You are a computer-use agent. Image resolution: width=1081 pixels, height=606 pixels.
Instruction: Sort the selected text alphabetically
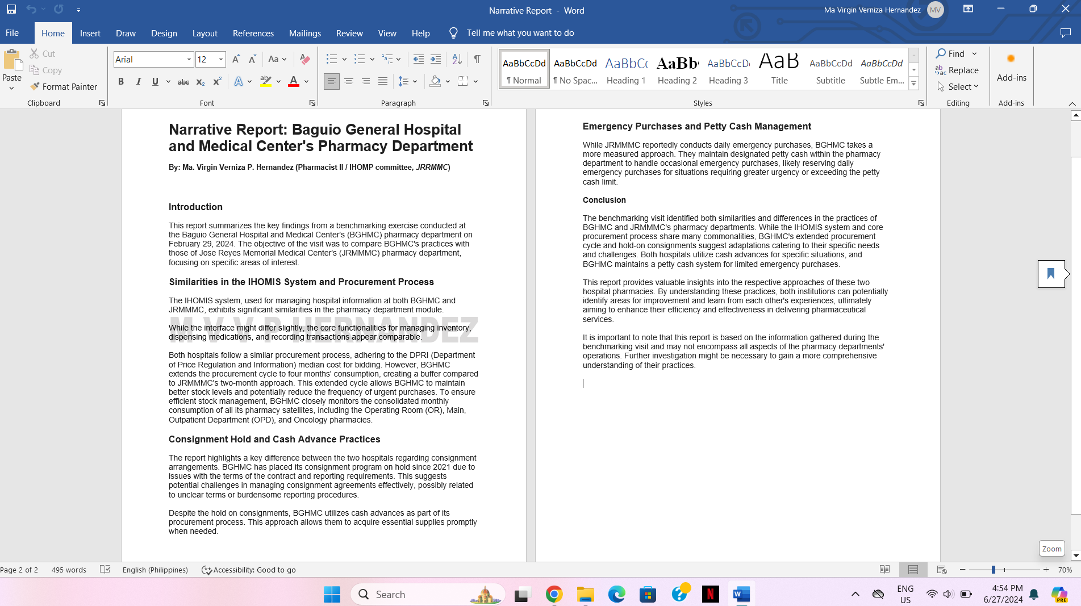[x=457, y=59]
